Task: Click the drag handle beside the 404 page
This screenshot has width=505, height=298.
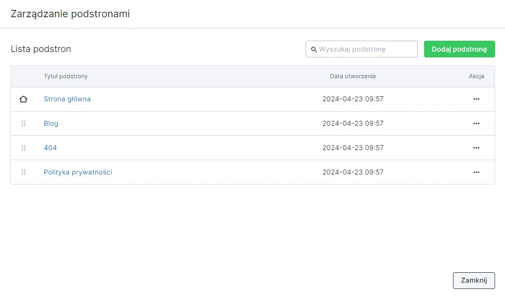Action: 24,148
